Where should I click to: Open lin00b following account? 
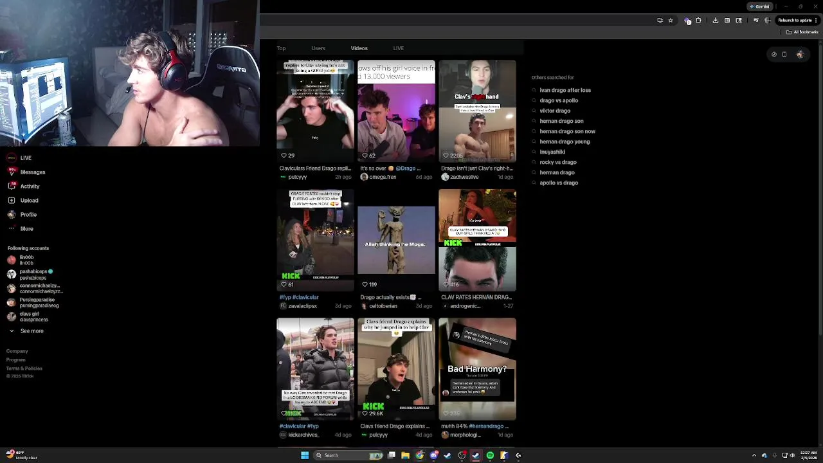point(21,260)
